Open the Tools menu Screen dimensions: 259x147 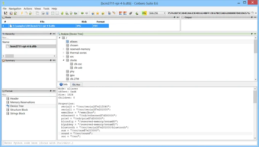tap(46, 9)
